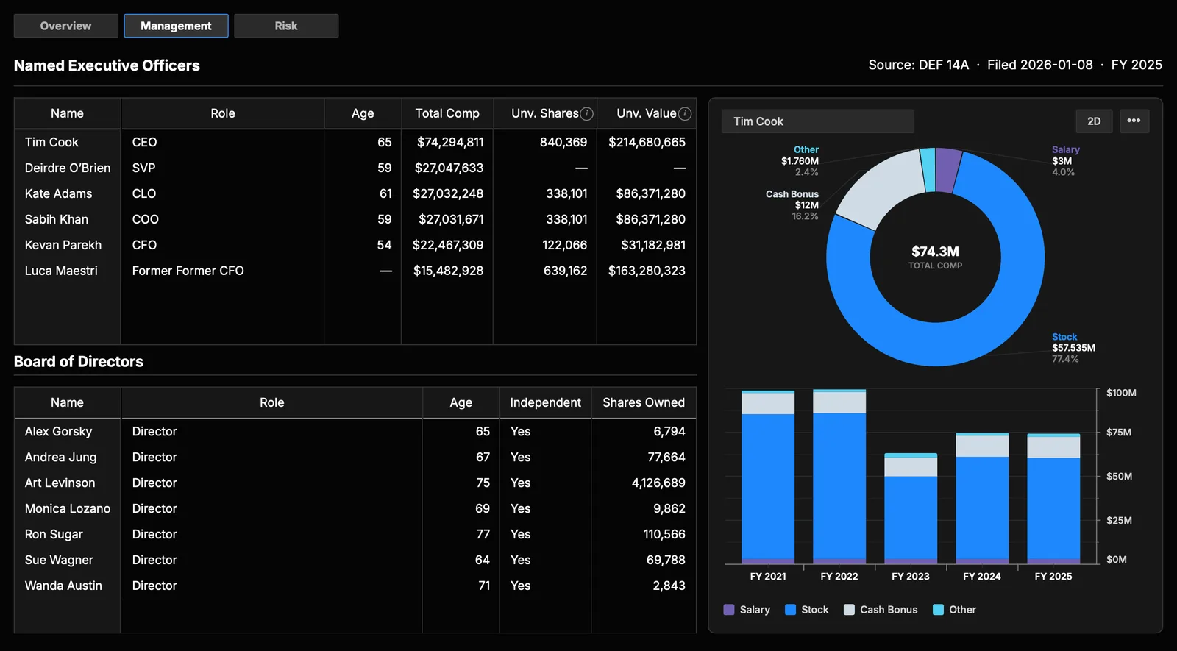Click Tim Cook's 840,369 unvested shares

(563, 142)
